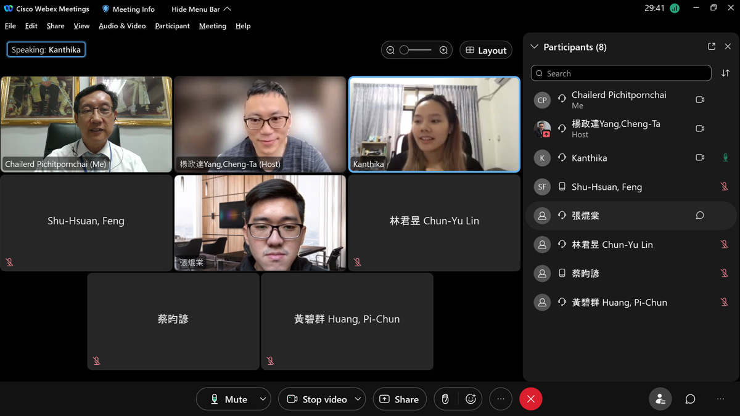Open the reactions emoji icon

(x=471, y=399)
